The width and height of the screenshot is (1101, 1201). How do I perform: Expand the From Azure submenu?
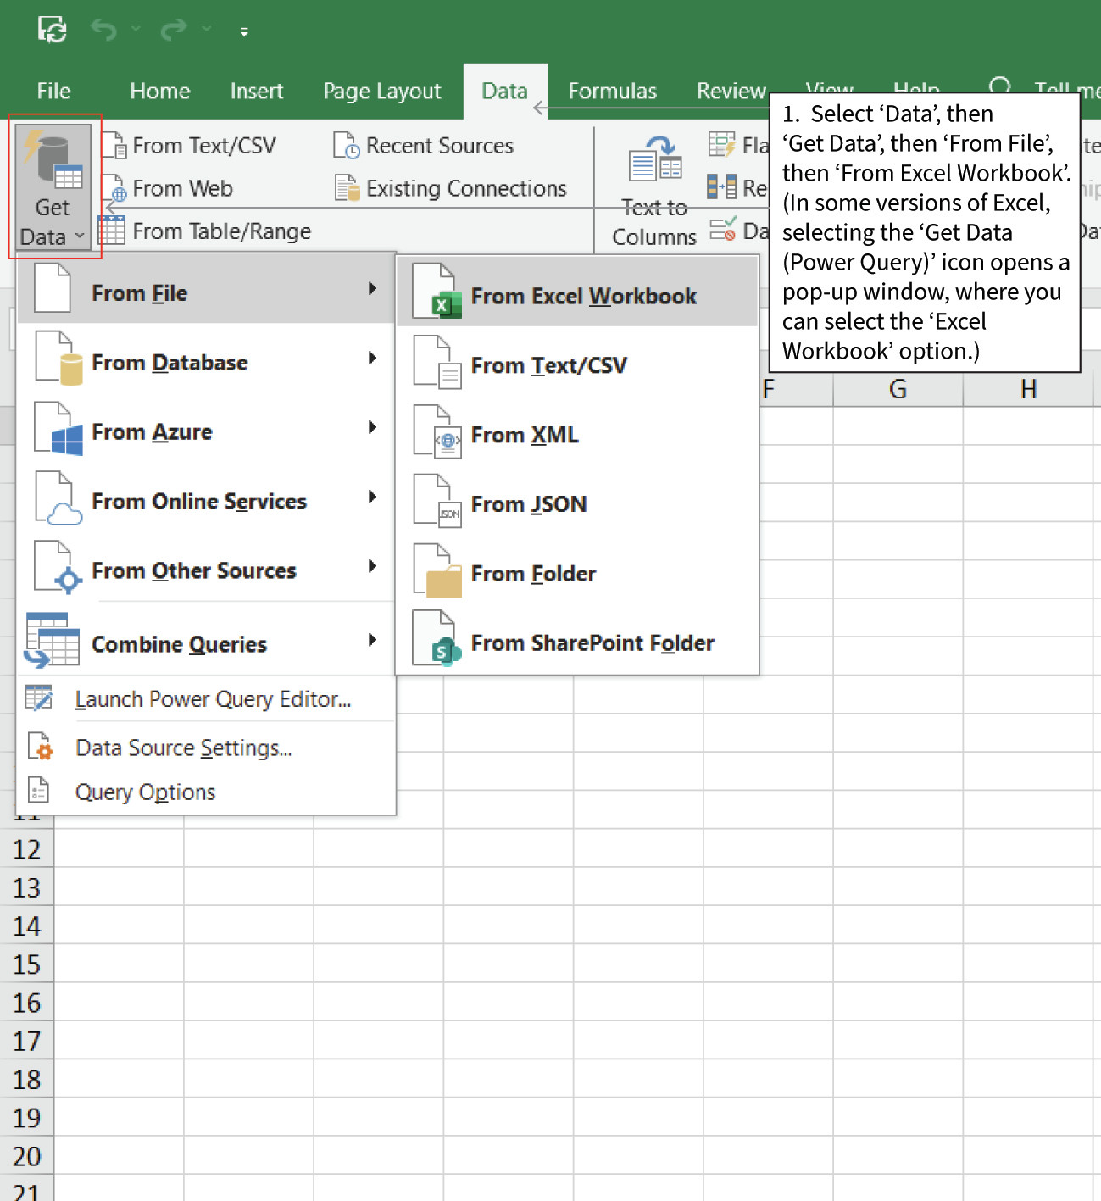[x=153, y=431]
